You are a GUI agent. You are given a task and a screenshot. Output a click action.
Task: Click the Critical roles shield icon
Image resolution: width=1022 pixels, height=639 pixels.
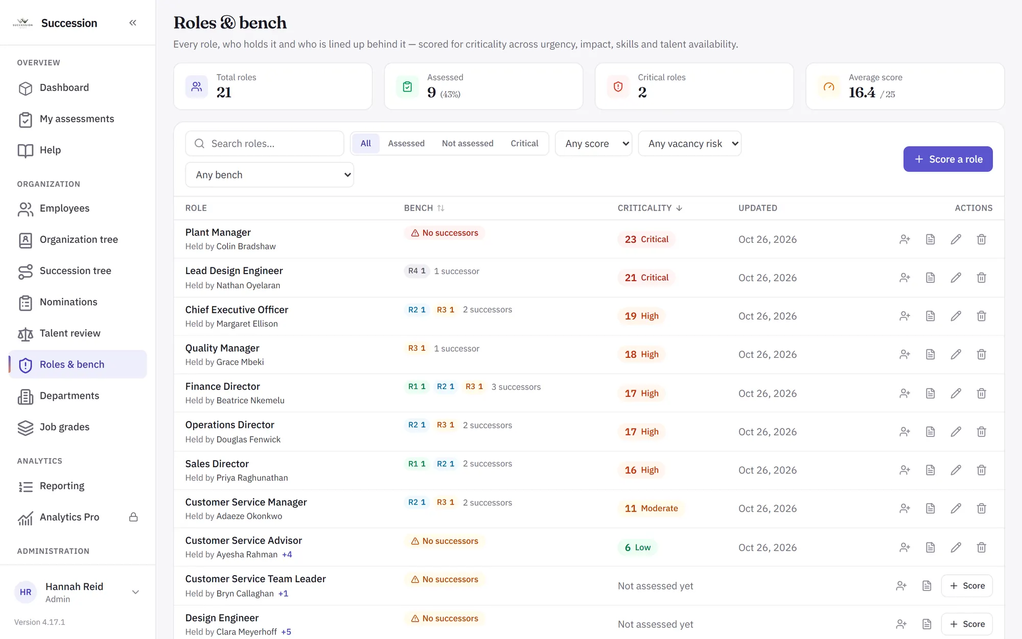point(618,86)
